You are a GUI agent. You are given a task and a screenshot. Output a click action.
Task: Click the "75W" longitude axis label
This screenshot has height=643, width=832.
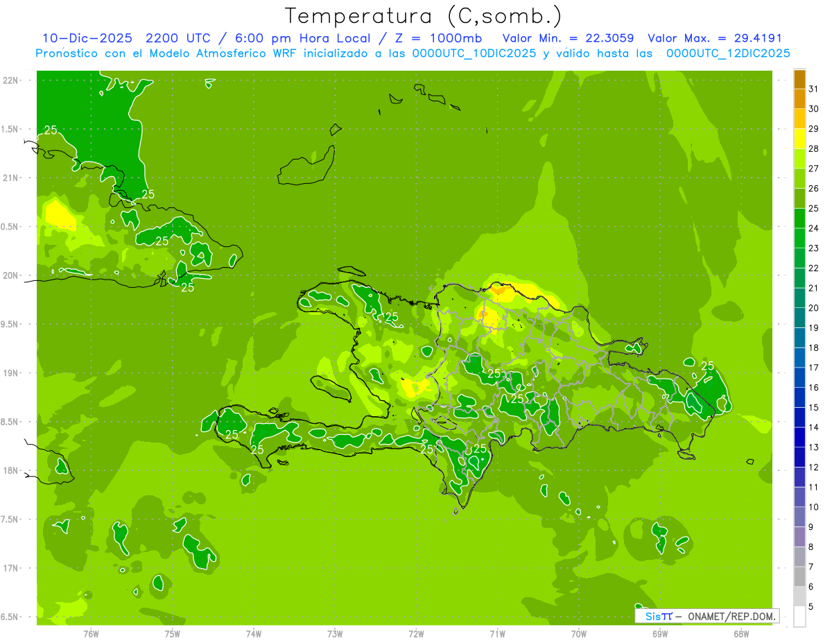[x=173, y=634]
